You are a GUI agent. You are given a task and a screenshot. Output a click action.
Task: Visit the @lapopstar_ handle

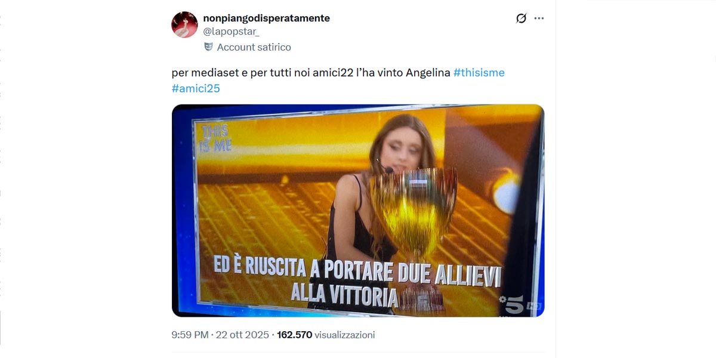(x=231, y=31)
